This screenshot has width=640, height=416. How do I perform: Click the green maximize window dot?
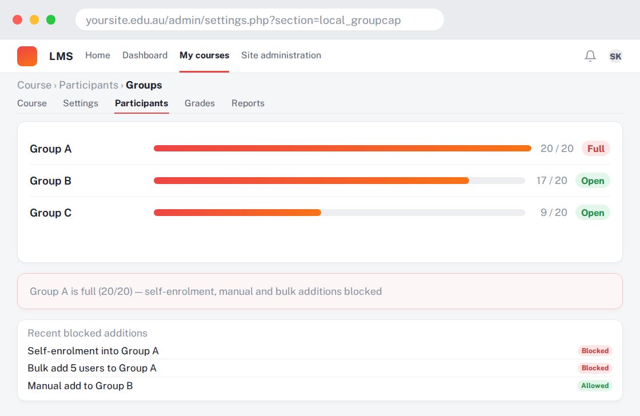coord(51,19)
